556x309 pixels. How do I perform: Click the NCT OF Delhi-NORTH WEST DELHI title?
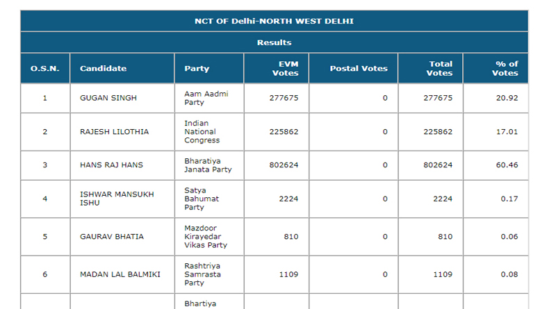[274, 21]
